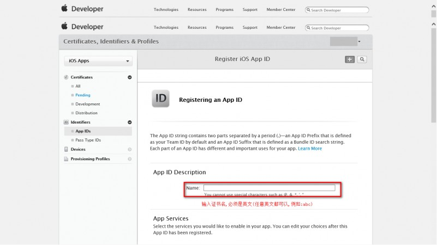437x245 pixels.
Task: Click the Certificates label in sidebar
Action: coord(81,77)
